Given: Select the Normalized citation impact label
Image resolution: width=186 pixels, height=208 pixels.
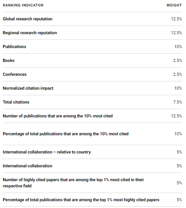Looking at the screenshot, I should [x=28, y=88].
